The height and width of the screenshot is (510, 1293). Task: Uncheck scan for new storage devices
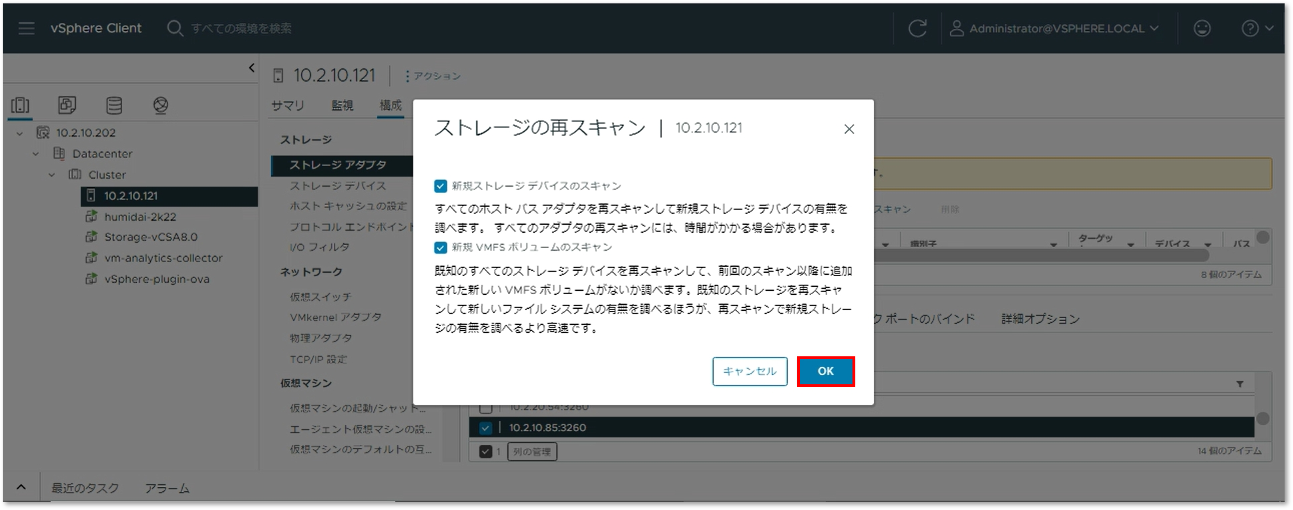tap(440, 186)
